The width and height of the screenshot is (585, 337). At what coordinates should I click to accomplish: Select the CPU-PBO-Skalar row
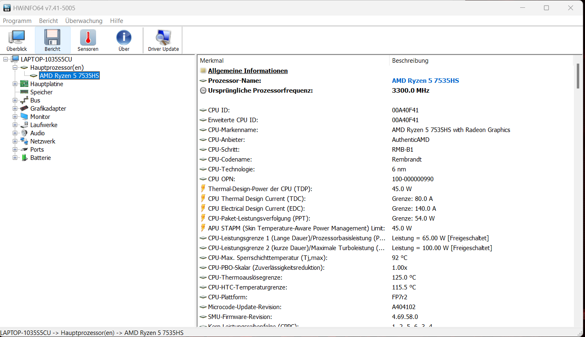[386, 267]
